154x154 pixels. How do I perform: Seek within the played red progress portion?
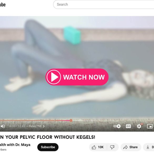[35, 120]
